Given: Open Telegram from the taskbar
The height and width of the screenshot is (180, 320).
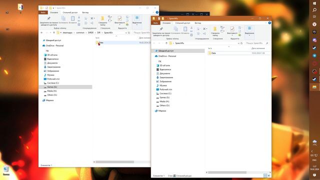Looking at the screenshot, I should point(314,55).
